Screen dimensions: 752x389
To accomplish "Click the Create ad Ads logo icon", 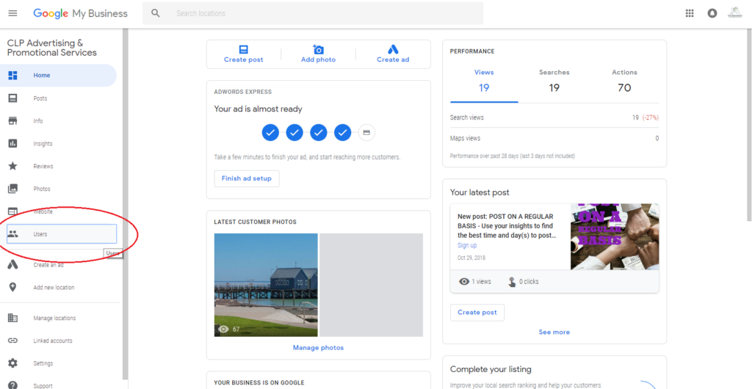I will click(393, 49).
